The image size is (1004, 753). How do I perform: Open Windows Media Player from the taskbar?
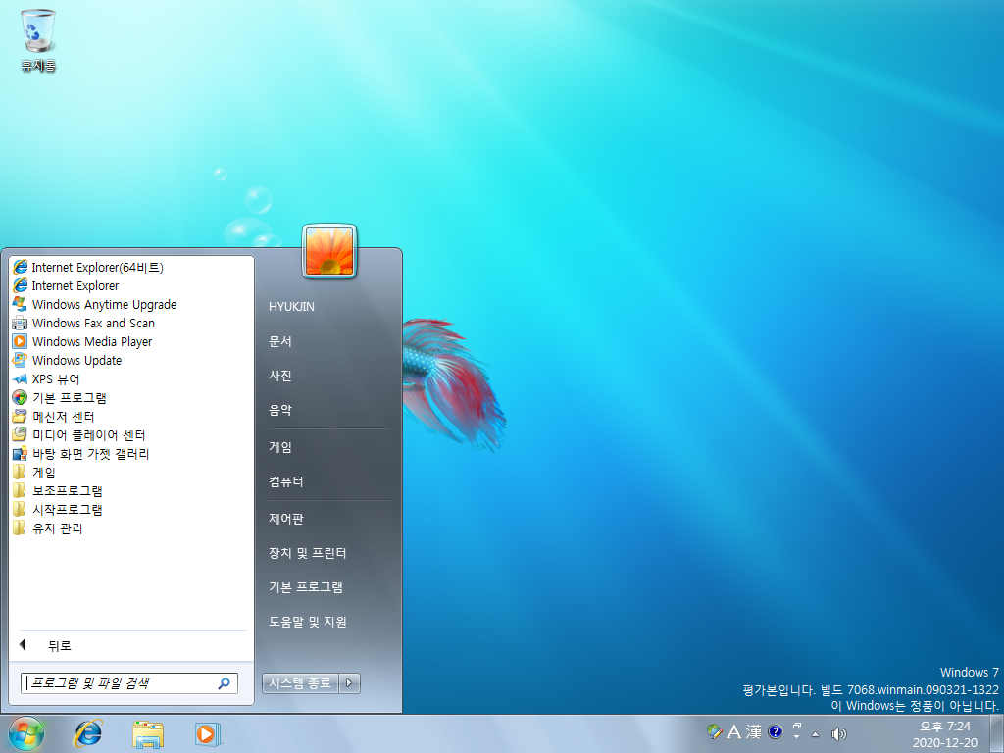pyautogui.click(x=208, y=733)
